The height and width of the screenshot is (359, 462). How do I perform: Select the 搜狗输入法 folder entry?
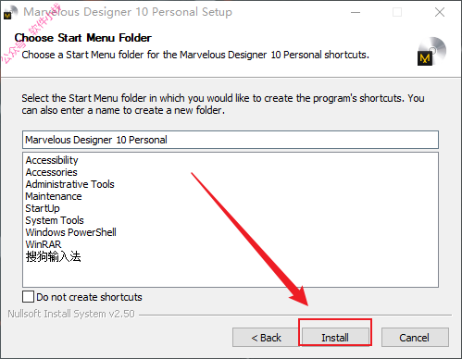click(53, 256)
